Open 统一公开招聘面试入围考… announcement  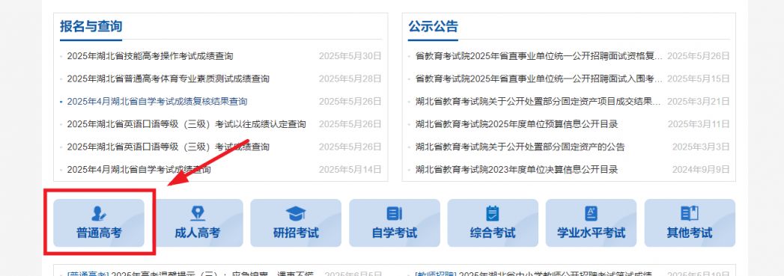pyautogui.click(x=539, y=79)
